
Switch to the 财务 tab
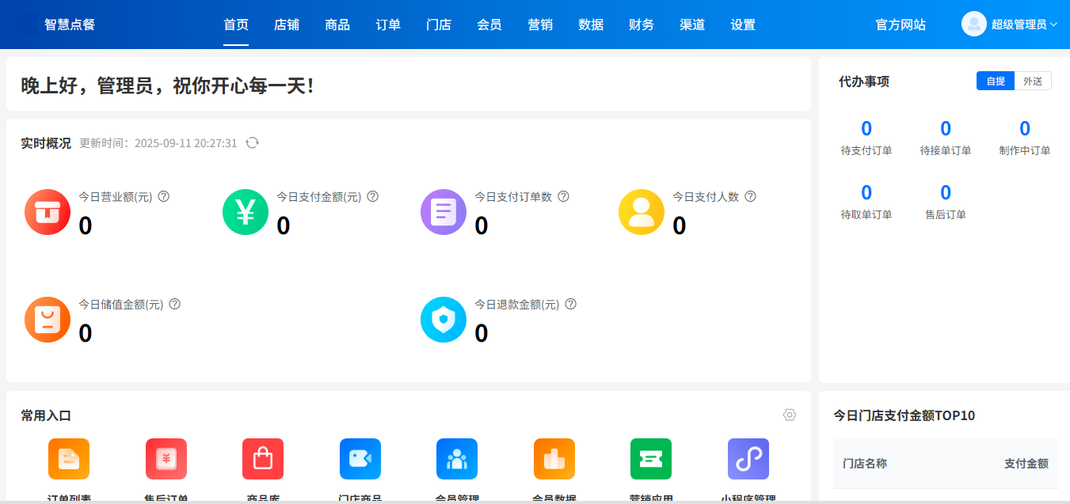pos(641,25)
